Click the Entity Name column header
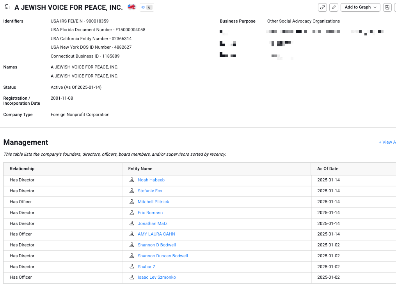Screen dimensions: 396x290 [140, 169]
